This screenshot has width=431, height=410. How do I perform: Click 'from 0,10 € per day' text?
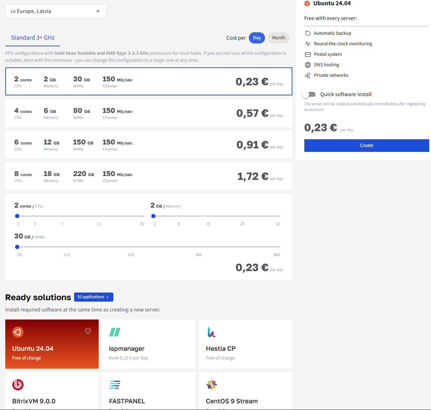[x=128, y=358]
